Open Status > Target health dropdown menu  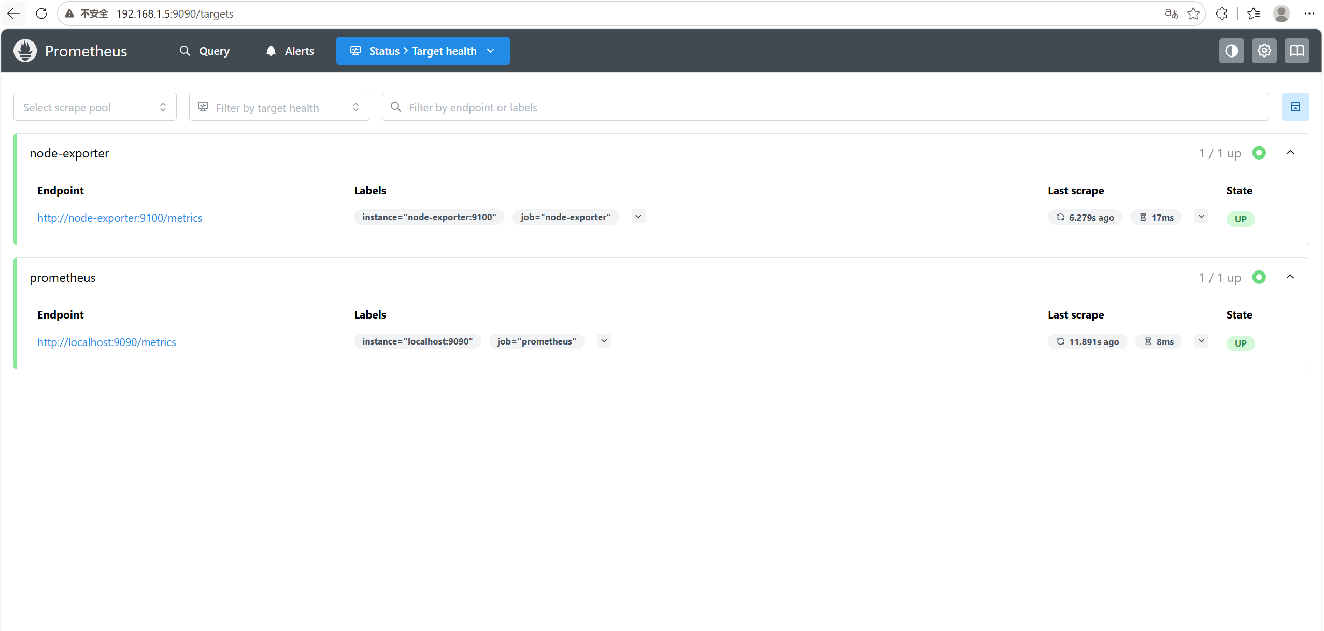tap(423, 51)
